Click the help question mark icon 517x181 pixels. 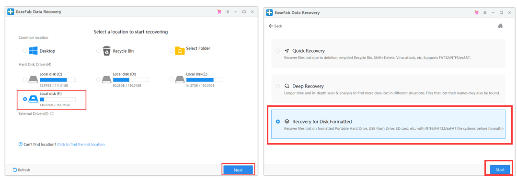pyautogui.click(x=21, y=145)
